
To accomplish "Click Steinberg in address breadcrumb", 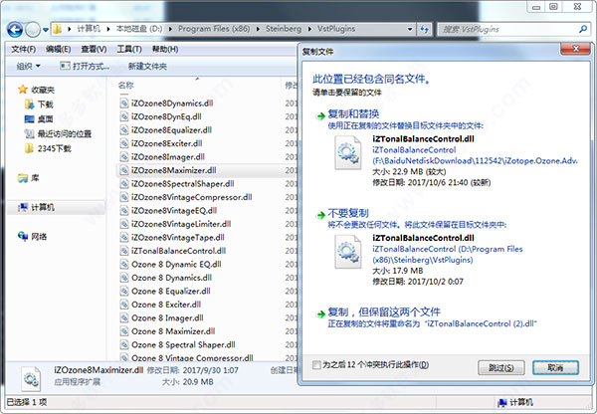I will 284,29.
